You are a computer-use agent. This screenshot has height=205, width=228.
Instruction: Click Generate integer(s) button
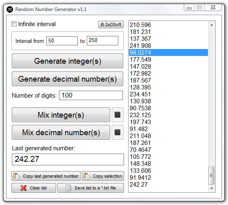(68, 61)
